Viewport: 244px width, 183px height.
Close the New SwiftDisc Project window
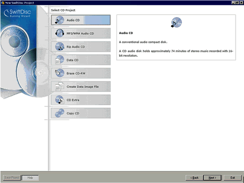coord(241,3)
